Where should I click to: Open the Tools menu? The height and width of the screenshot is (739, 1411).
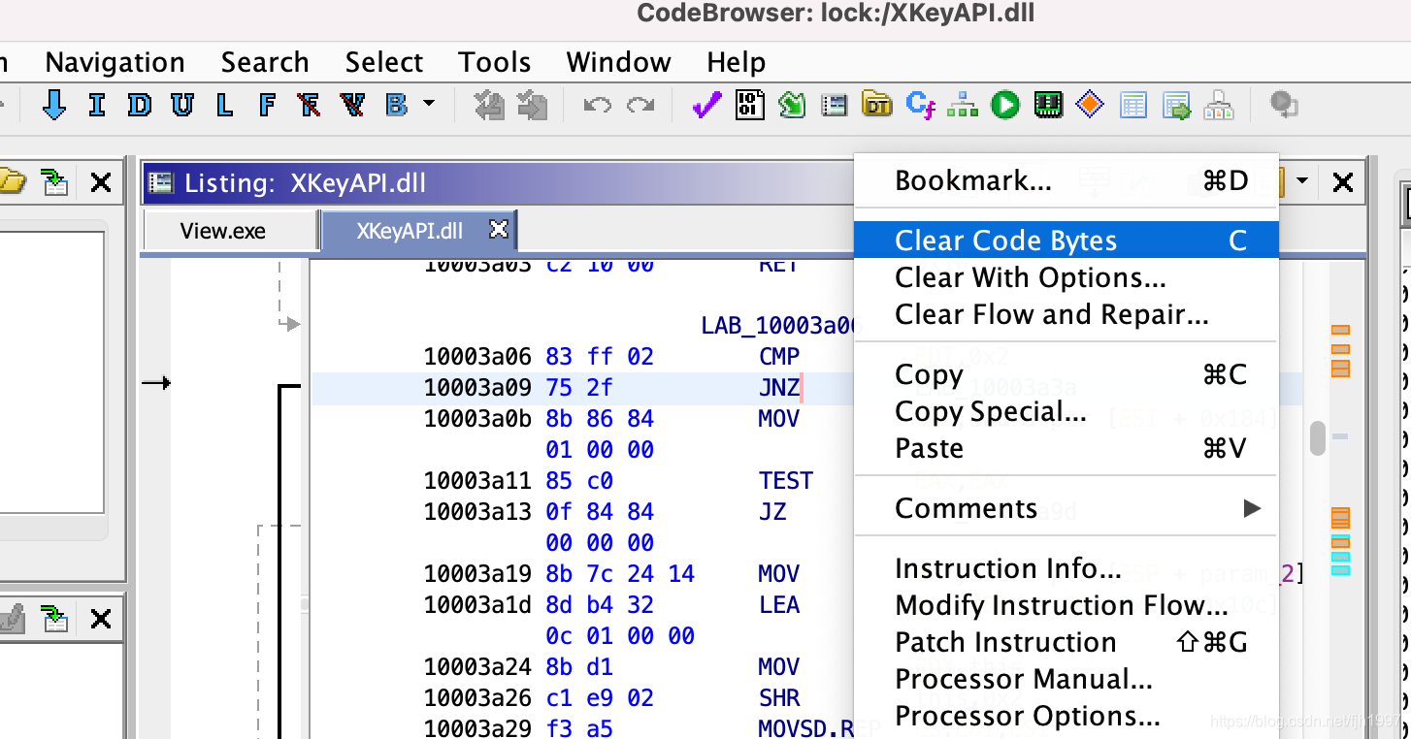click(x=495, y=62)
